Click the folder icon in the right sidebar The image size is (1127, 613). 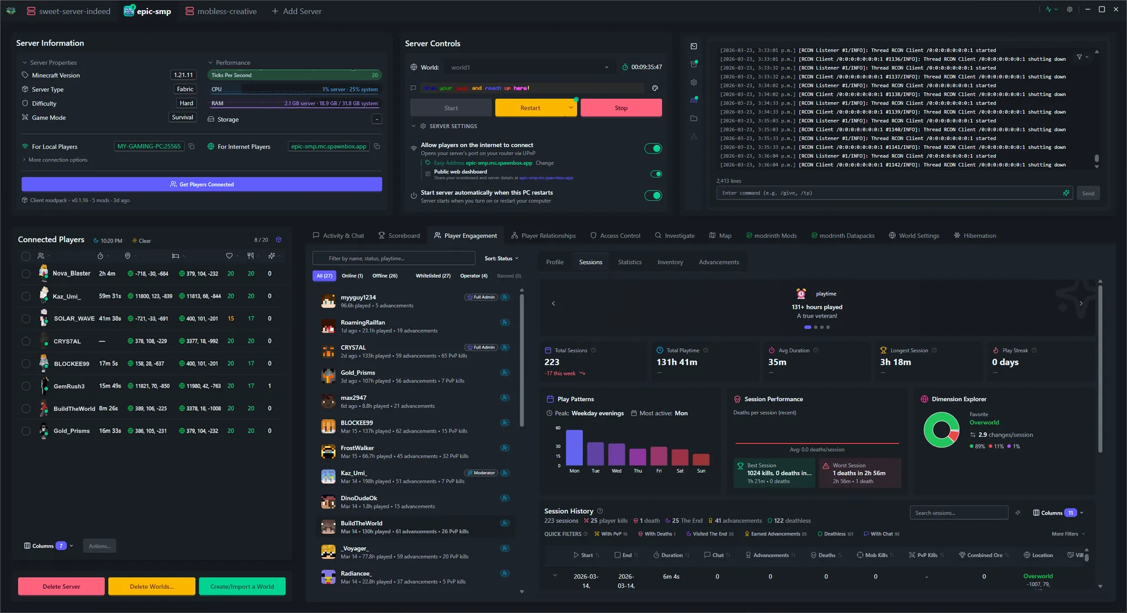point(693,118)
